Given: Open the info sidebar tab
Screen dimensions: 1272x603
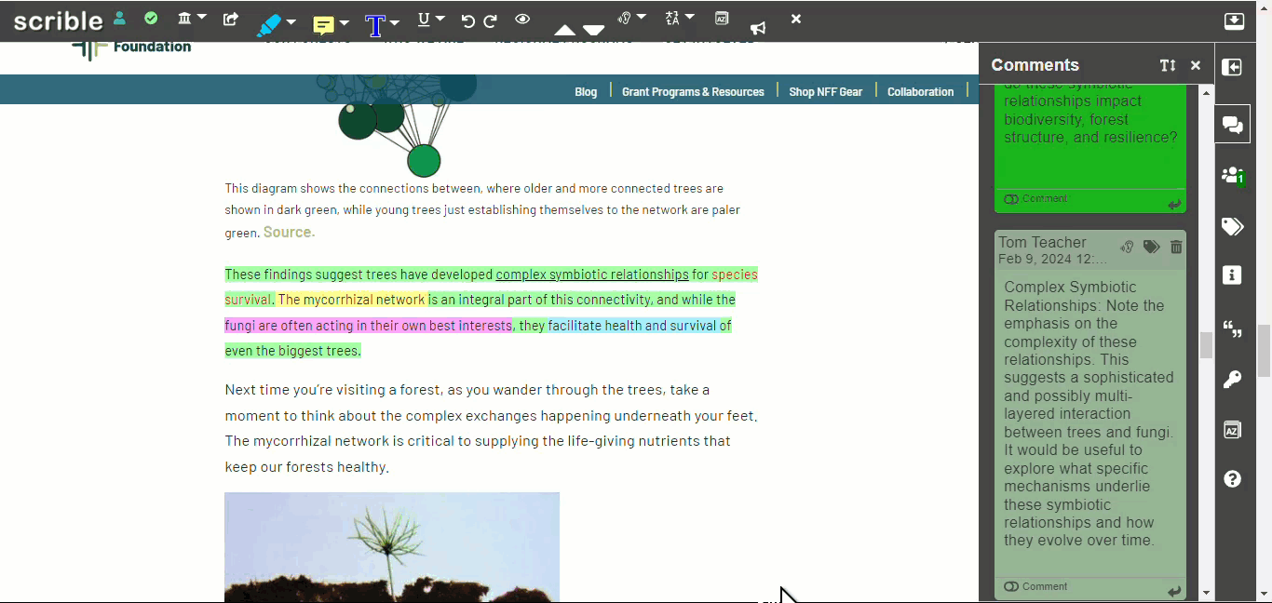Looking at the screenshot, I should point(1233,275).
